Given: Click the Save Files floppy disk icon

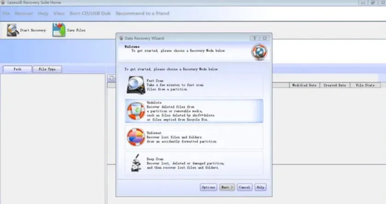Looking at the screenshot, I should click(x=59, y=30).
